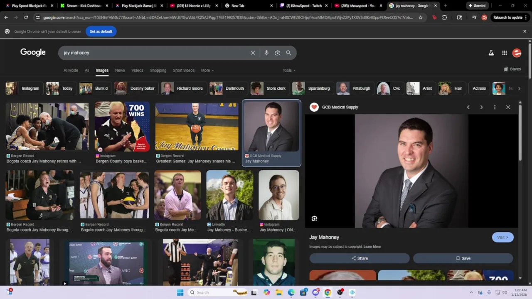Screen dimensions: 532x299
Task: Open the Short videos tab
Action: (184, 70)
